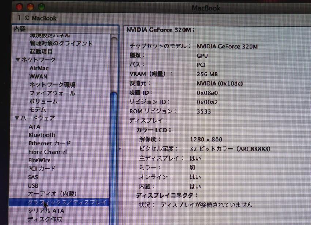Click the 1 の MacBook title label

tap(37, 18)
